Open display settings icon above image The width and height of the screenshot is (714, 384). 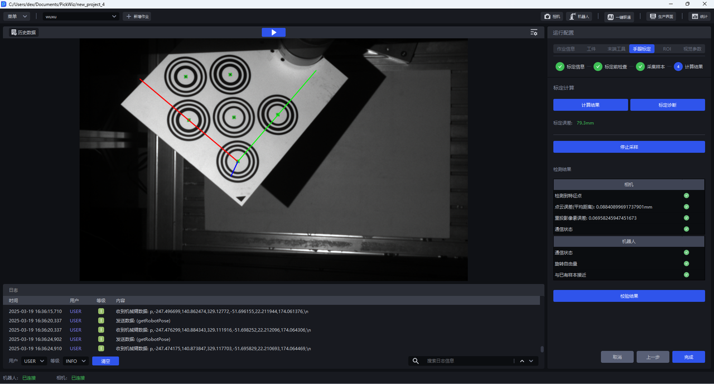(534, 32)
